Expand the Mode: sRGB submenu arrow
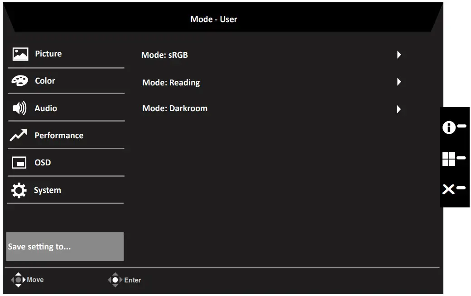 399,54
